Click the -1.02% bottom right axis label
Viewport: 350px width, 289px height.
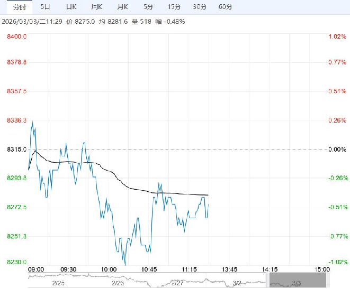337,262
